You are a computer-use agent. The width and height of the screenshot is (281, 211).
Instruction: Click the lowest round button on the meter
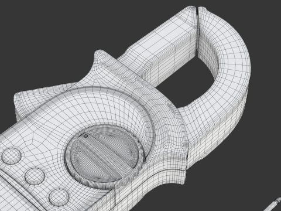[x=59, y=197]
